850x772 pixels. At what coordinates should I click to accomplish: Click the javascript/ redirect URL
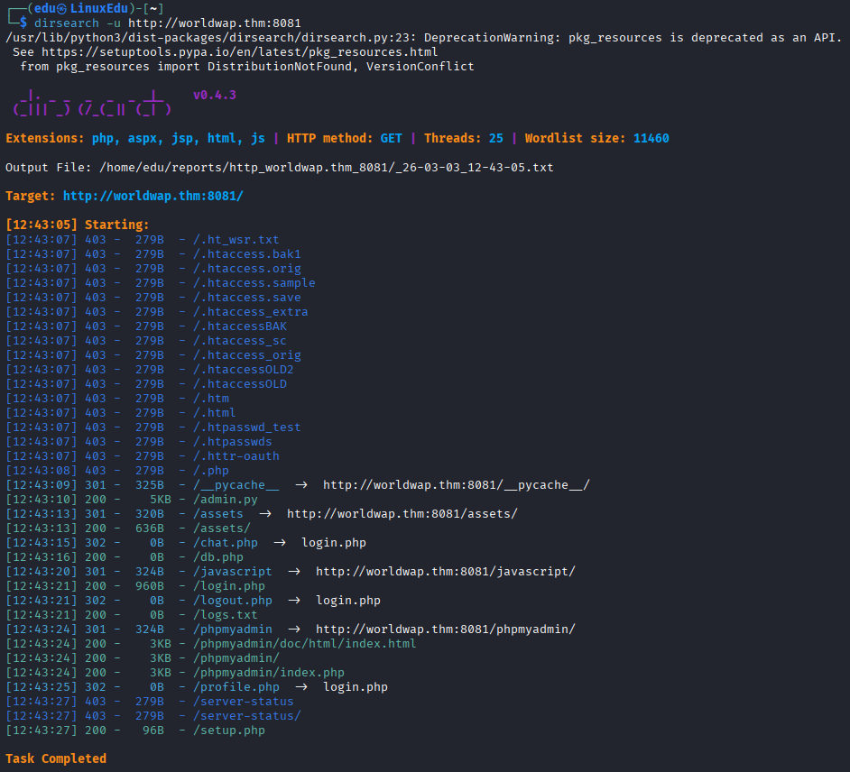[446, 572]
